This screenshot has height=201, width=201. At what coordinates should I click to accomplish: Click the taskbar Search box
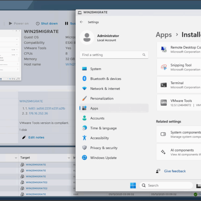coord(166,185)
